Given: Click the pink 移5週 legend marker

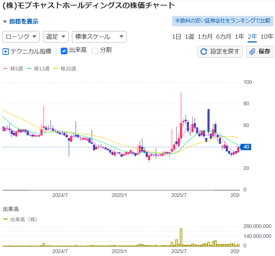Looking at the screenshot, I should (5, 69).
